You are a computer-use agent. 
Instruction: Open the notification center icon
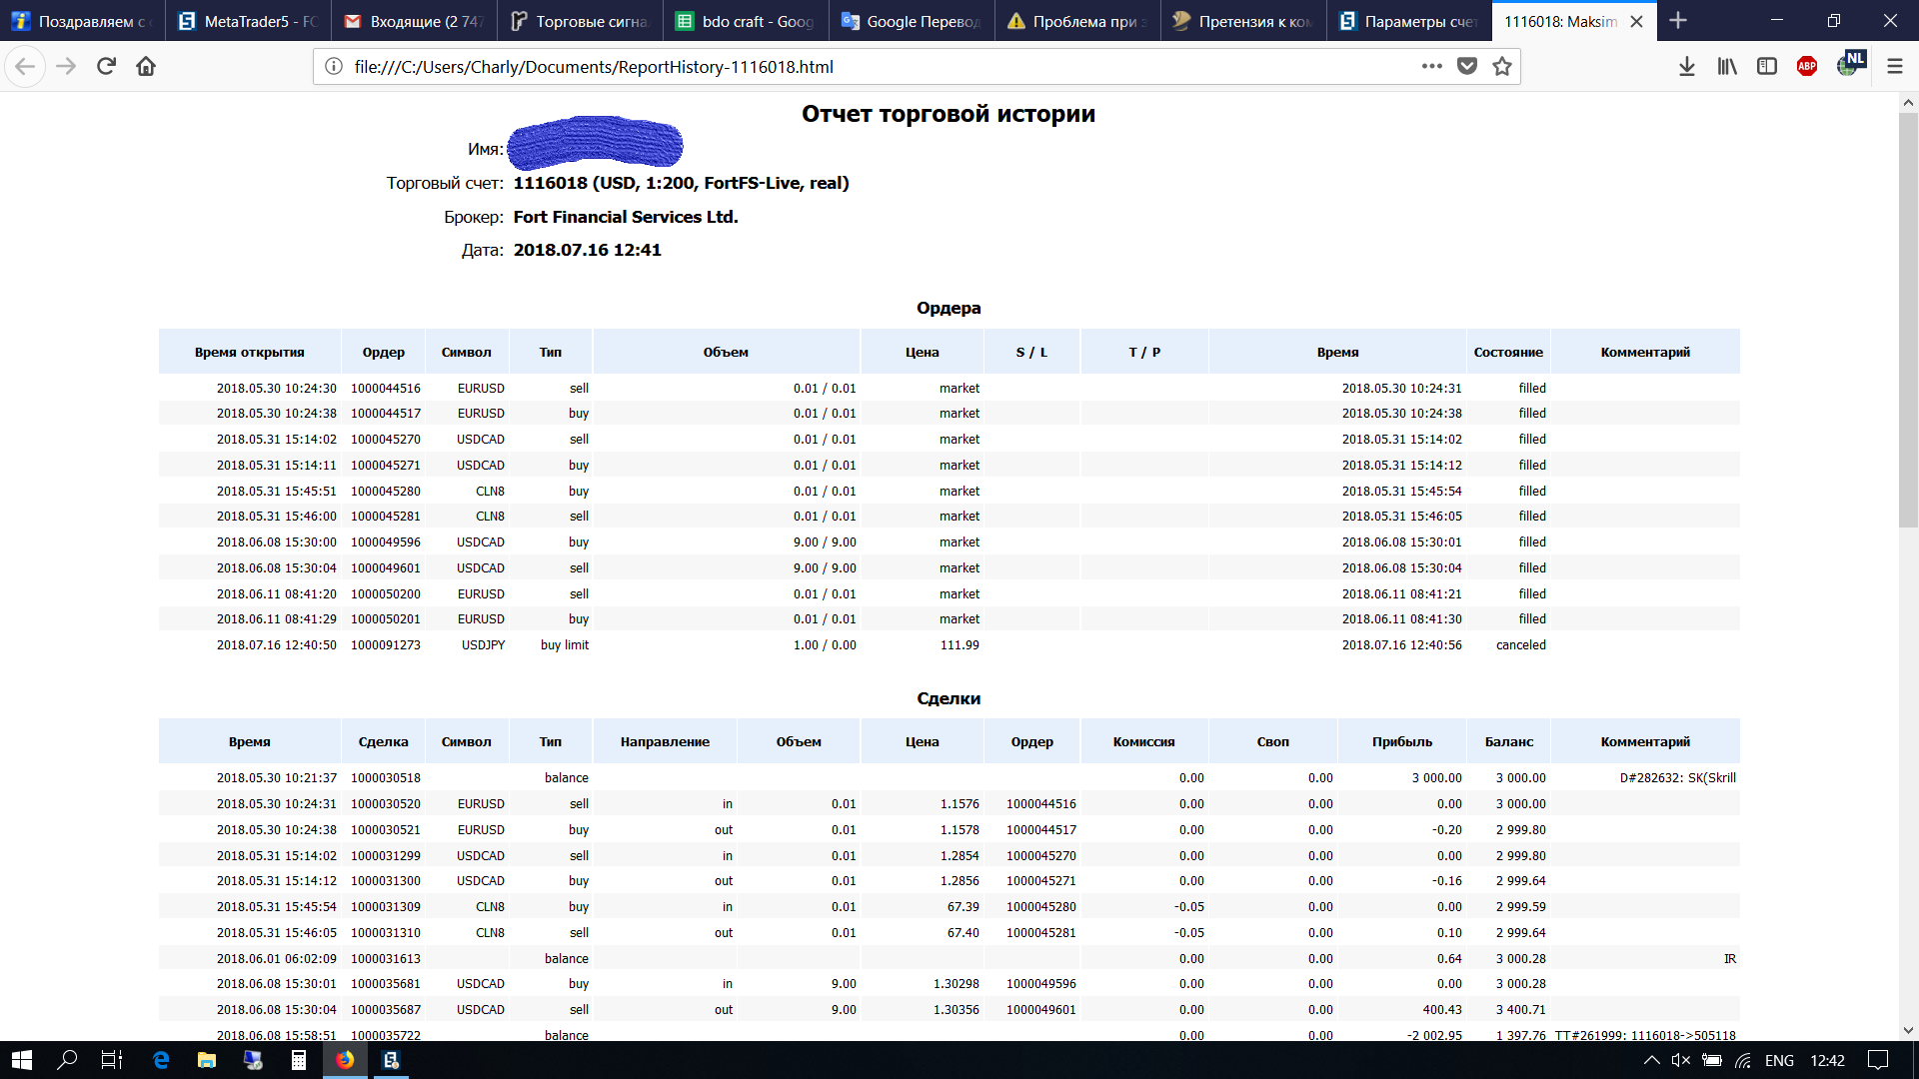1878,1060
